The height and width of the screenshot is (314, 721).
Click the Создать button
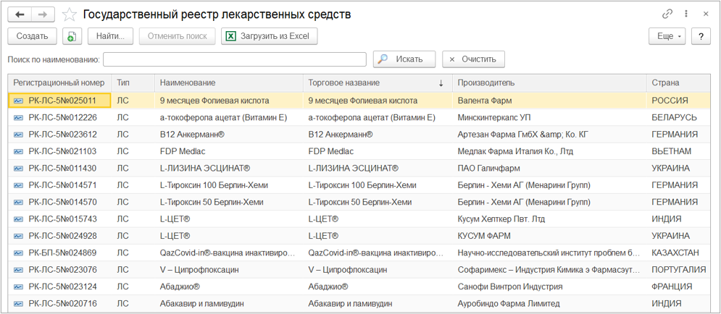point(32,36)
